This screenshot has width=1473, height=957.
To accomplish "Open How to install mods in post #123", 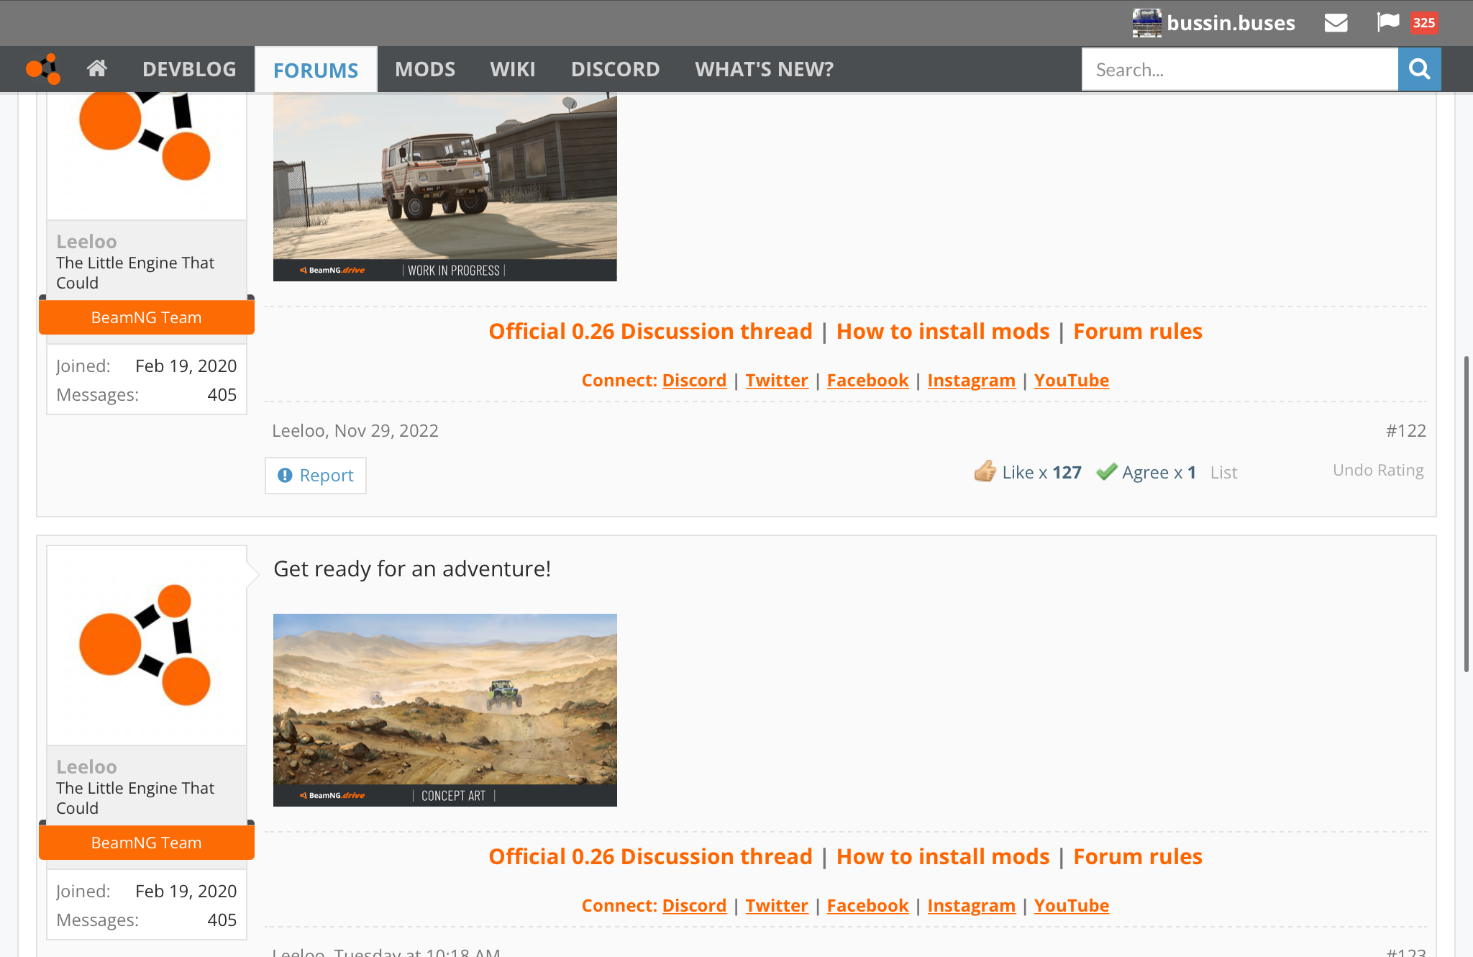I will [x=943, y=856].
